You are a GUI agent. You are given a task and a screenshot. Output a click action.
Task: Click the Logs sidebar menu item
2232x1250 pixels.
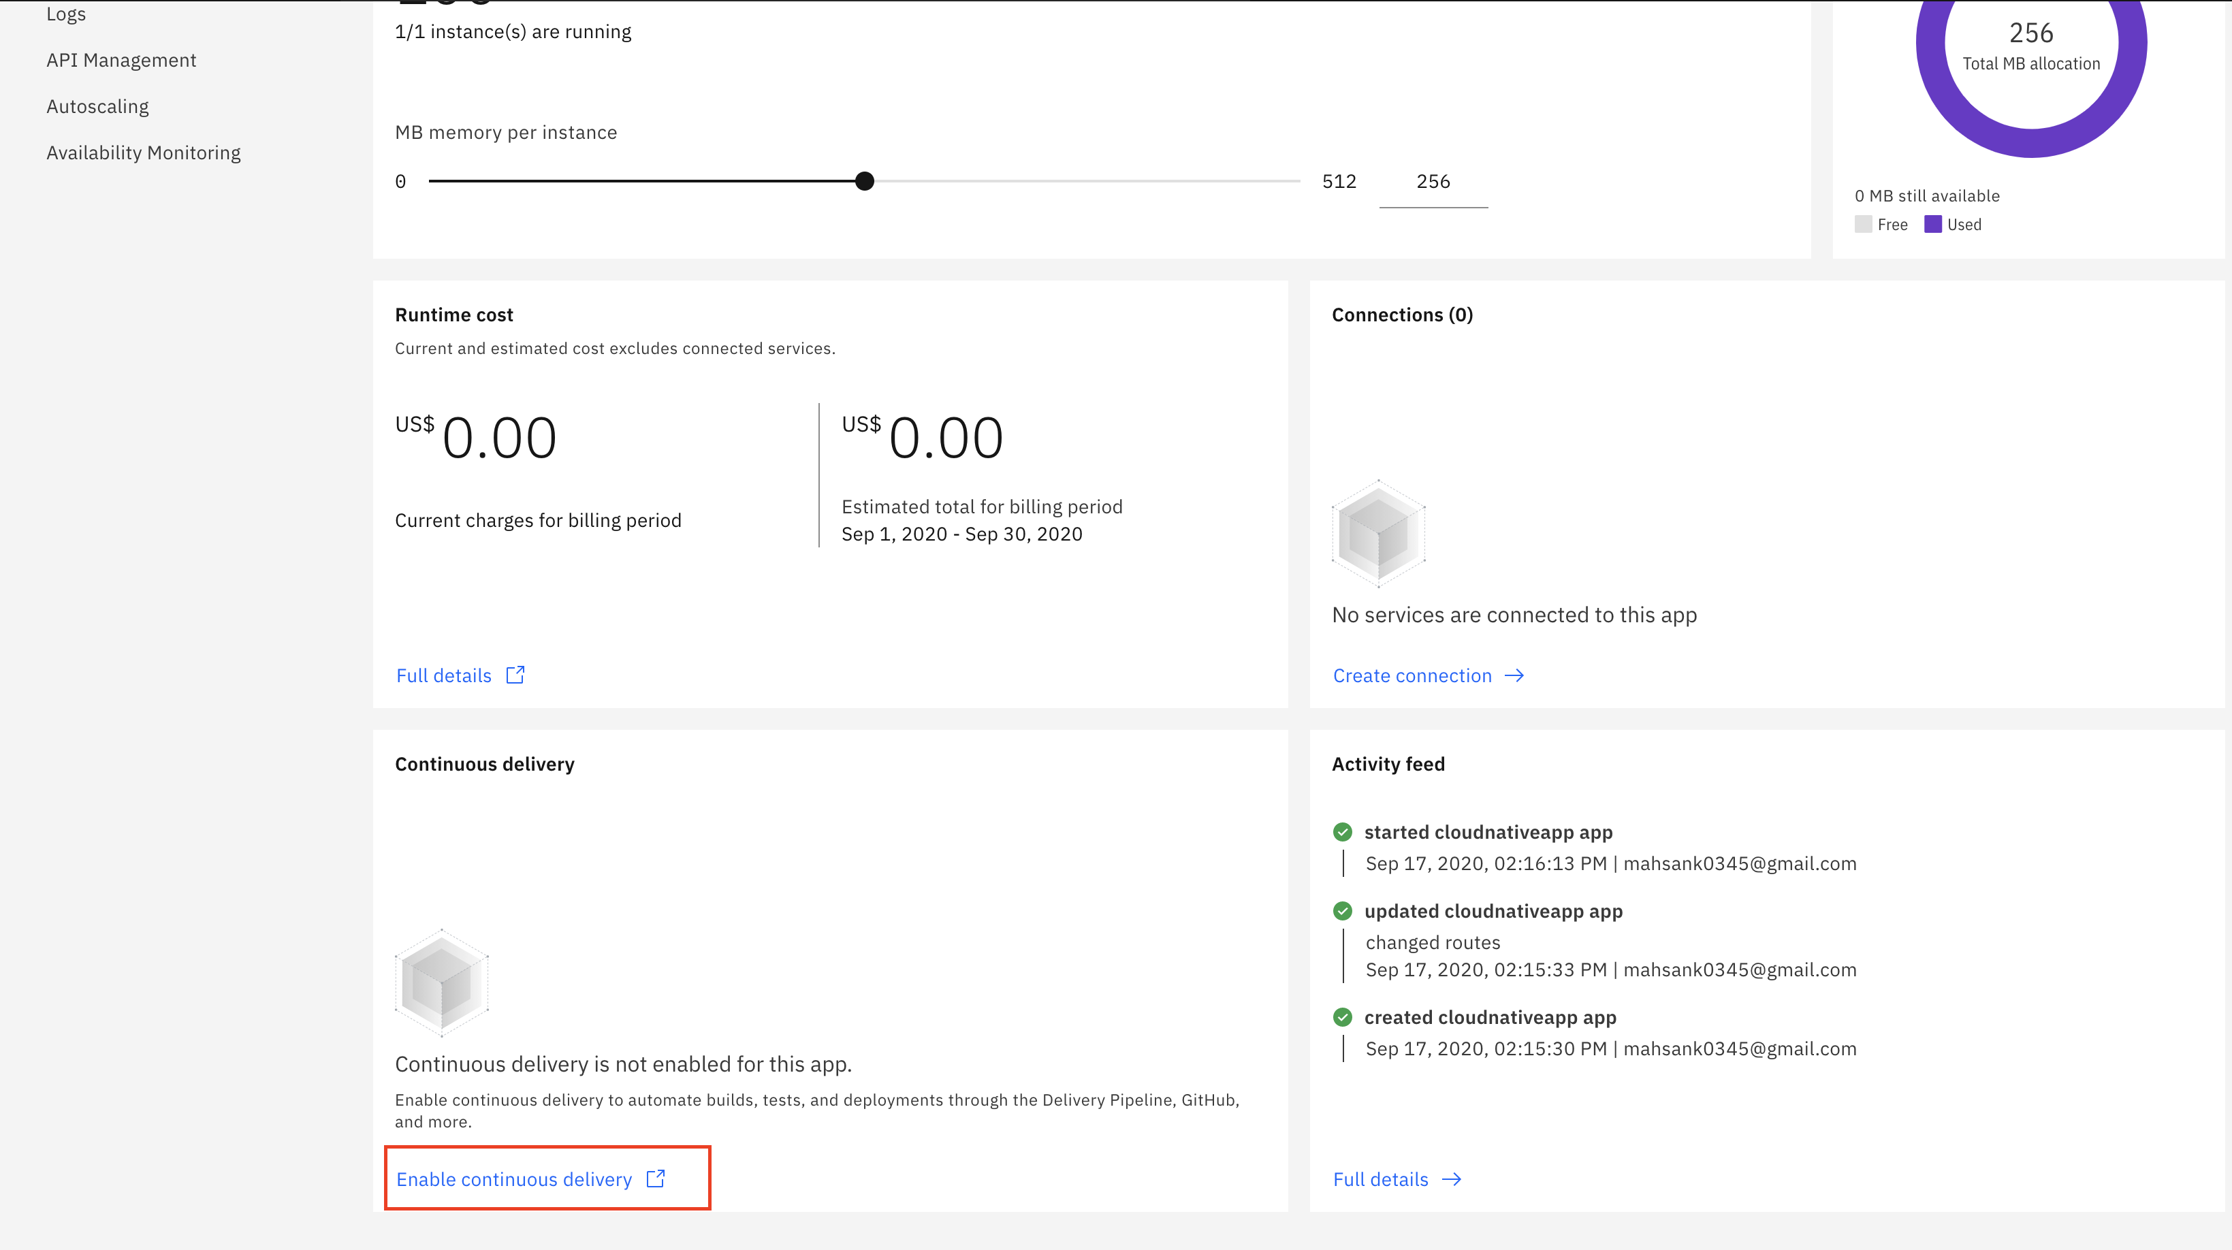(66, 14)
